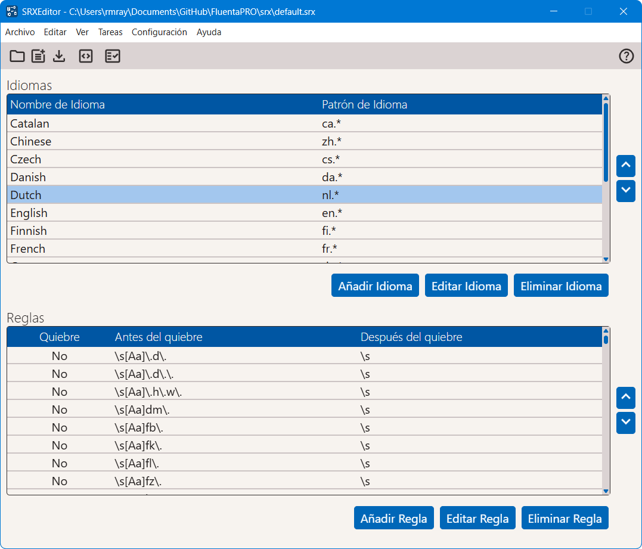Minimize the SRXEditor window
The height and width of the screenshot is (549, 642).
[554, 11]
